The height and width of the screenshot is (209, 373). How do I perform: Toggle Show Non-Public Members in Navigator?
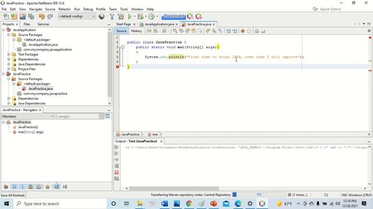coord(31,187)
